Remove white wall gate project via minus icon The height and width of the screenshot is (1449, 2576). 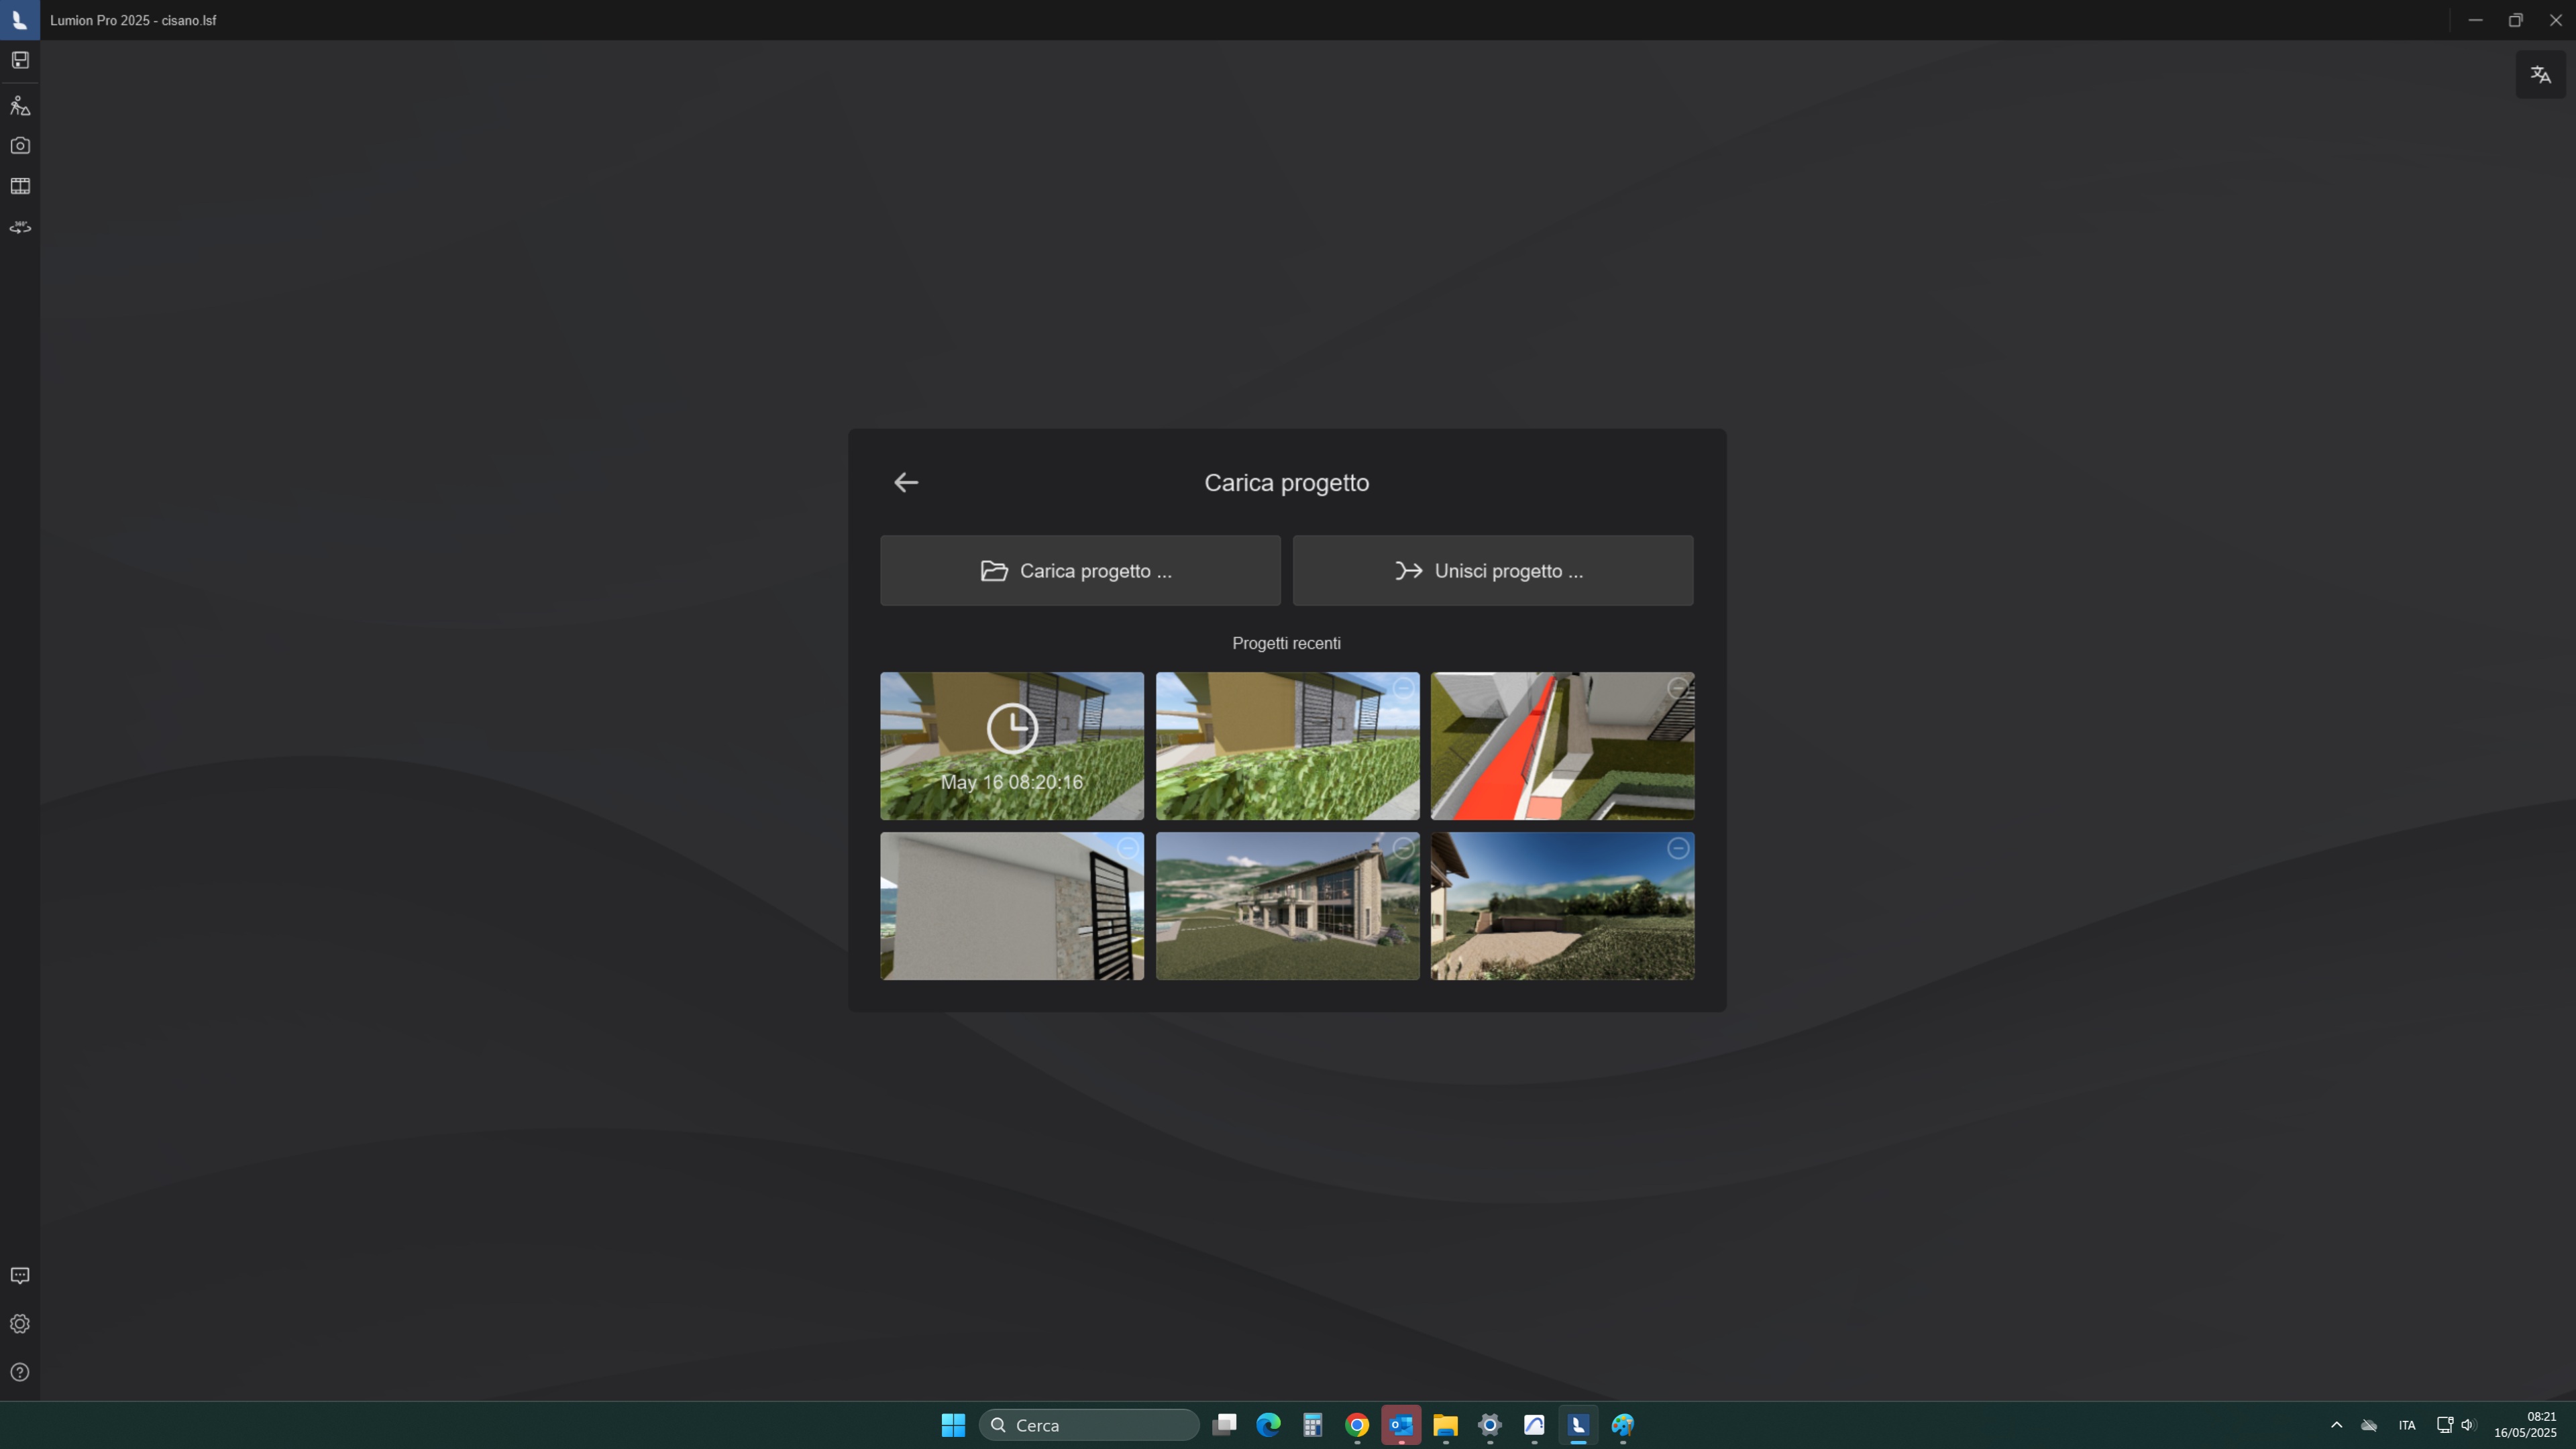[x=1127, y=848]
